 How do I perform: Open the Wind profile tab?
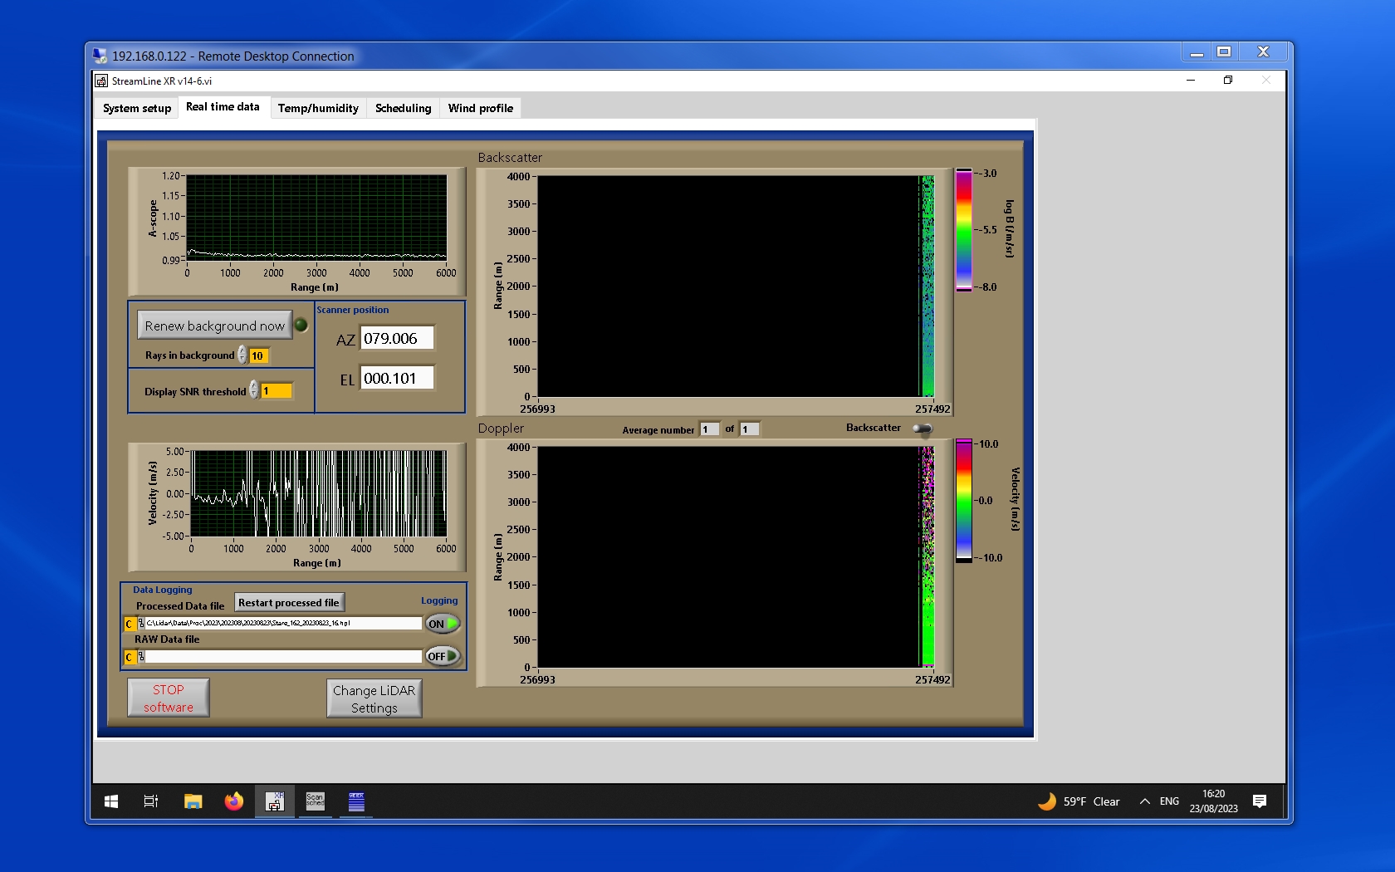pos(480,108)
